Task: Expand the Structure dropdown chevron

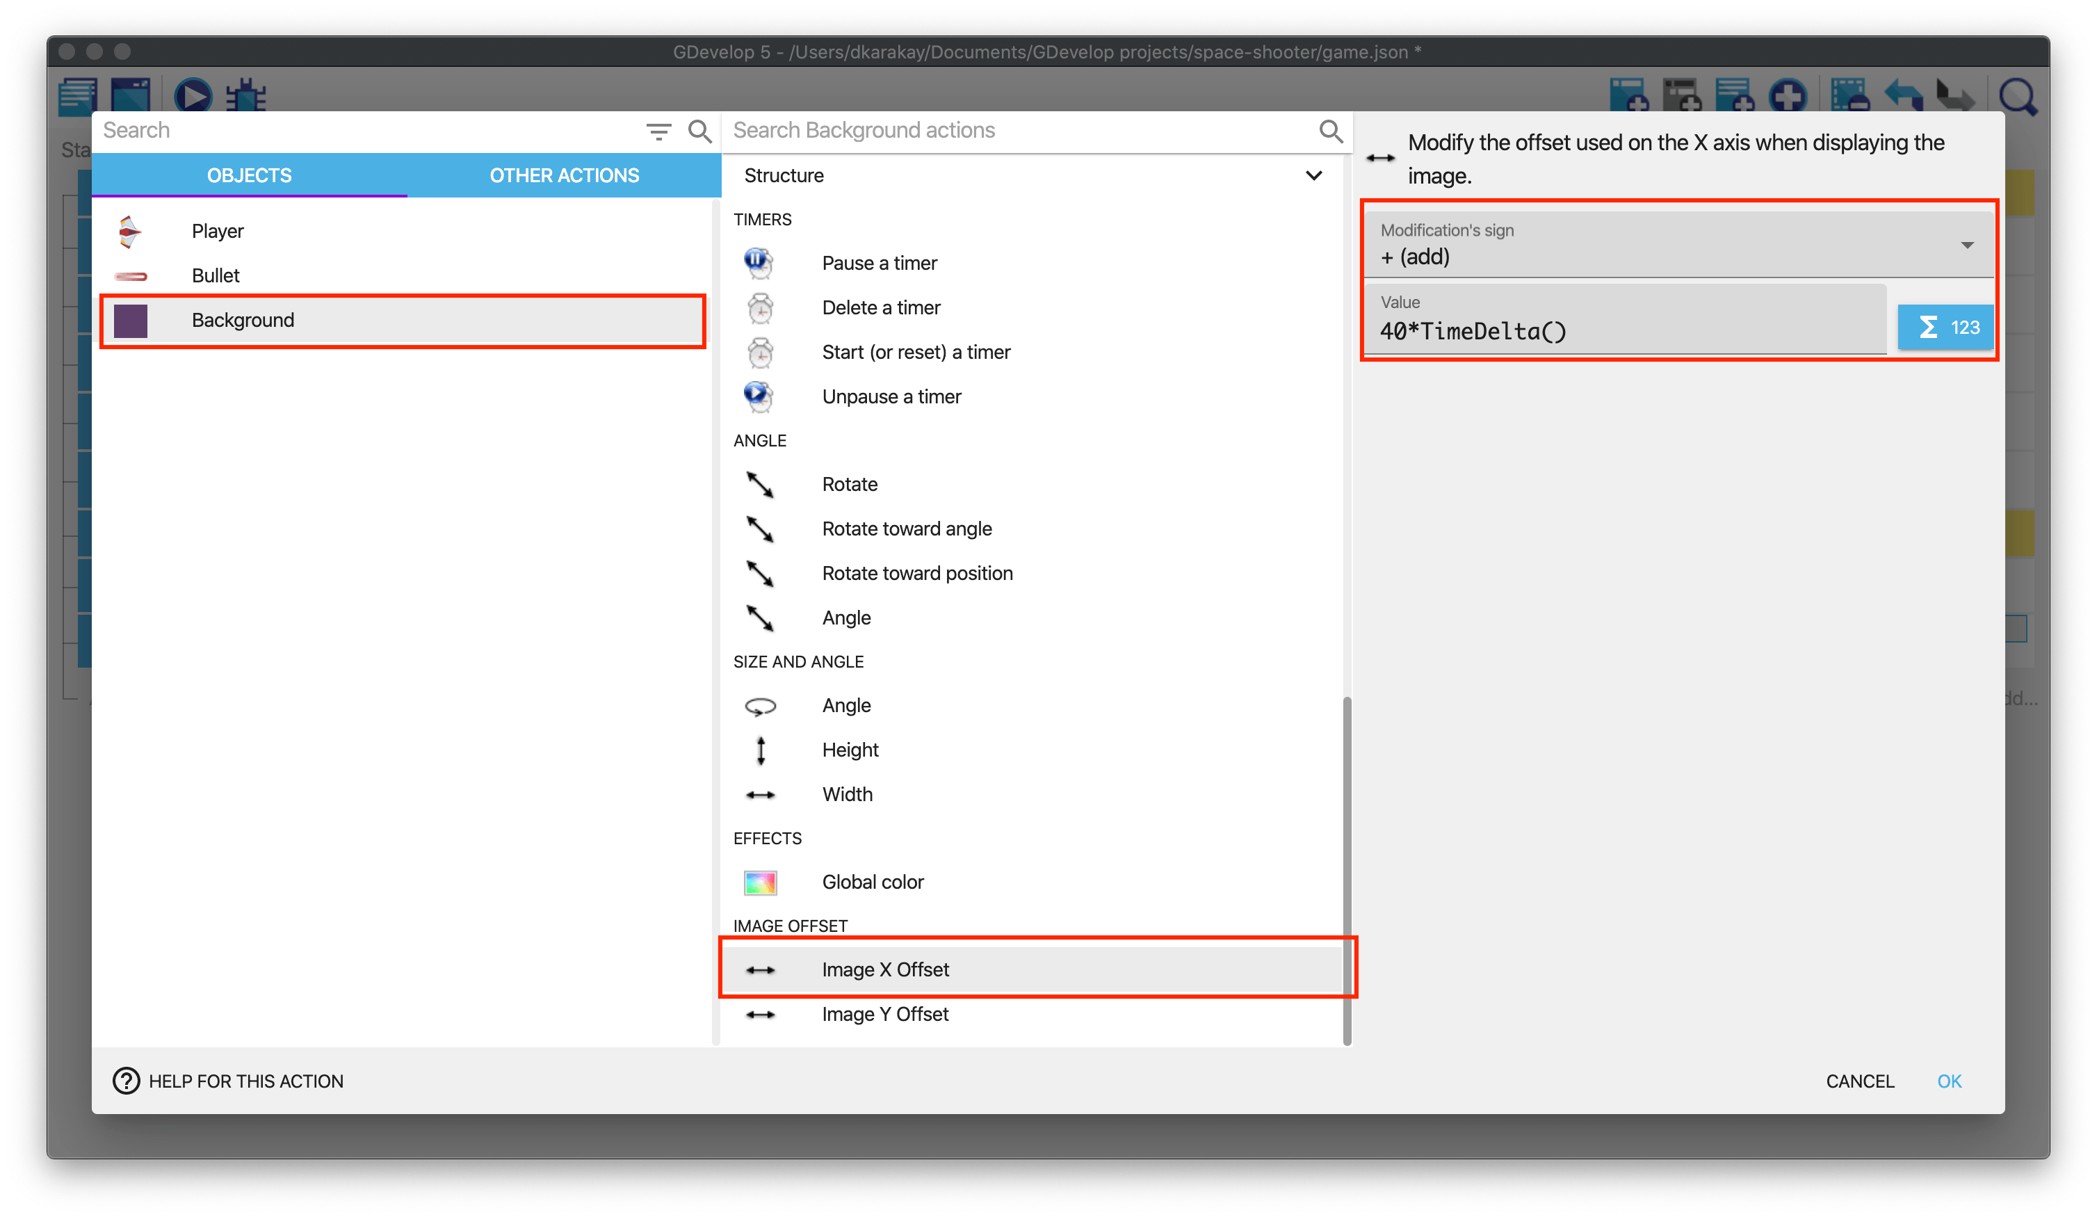Action: click(1313, 176)
